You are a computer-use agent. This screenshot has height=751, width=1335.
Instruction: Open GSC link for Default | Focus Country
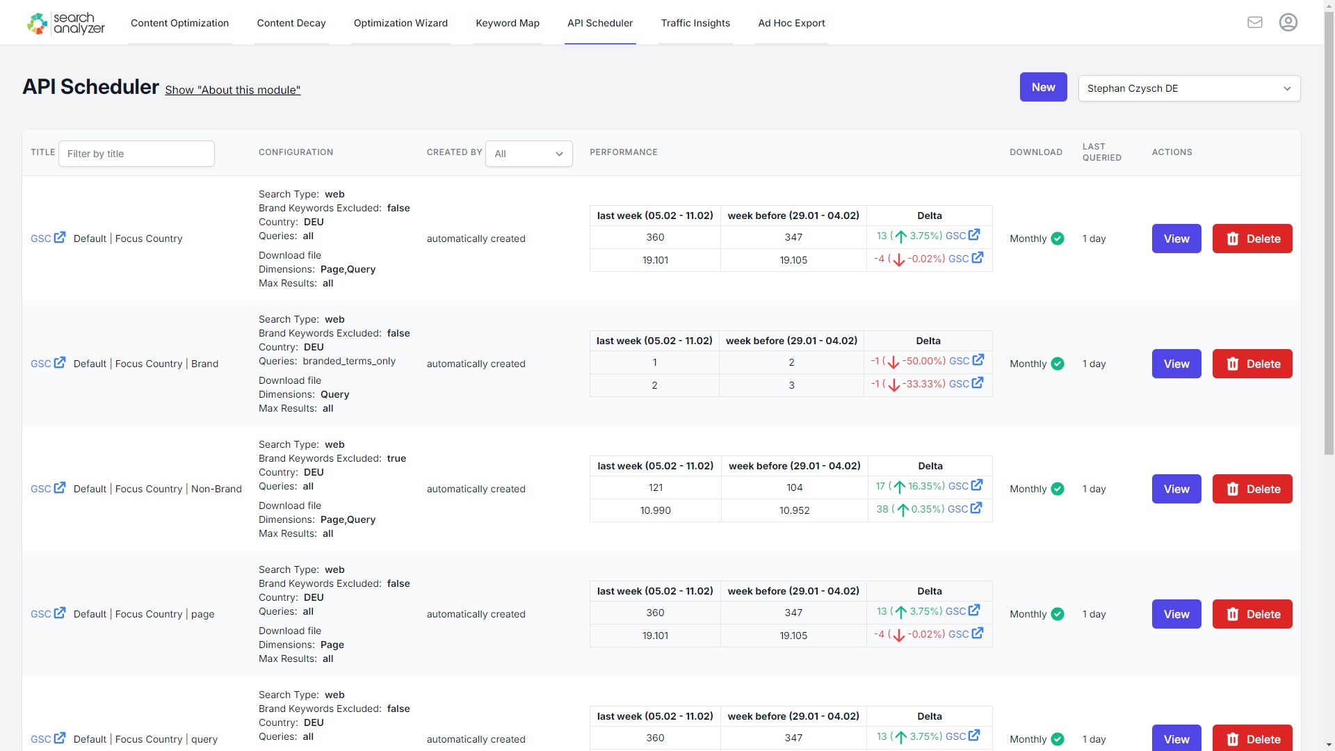tap(47, 239)
